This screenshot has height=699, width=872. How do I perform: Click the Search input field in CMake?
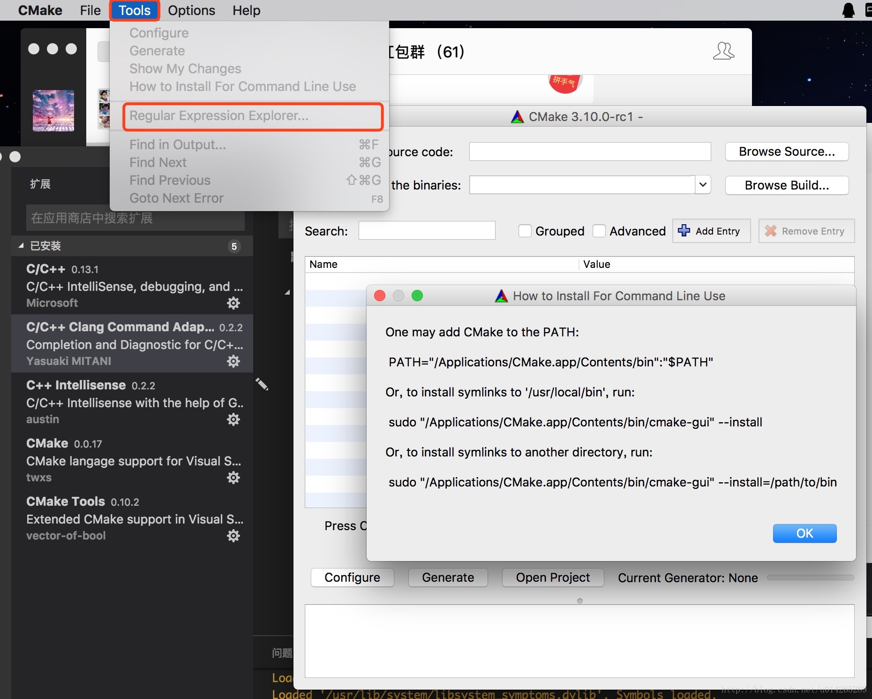427,230
